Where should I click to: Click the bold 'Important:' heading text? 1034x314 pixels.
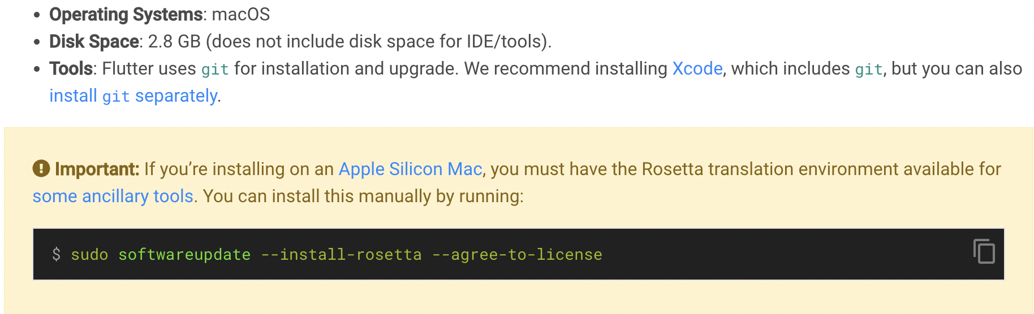point(97,169)
